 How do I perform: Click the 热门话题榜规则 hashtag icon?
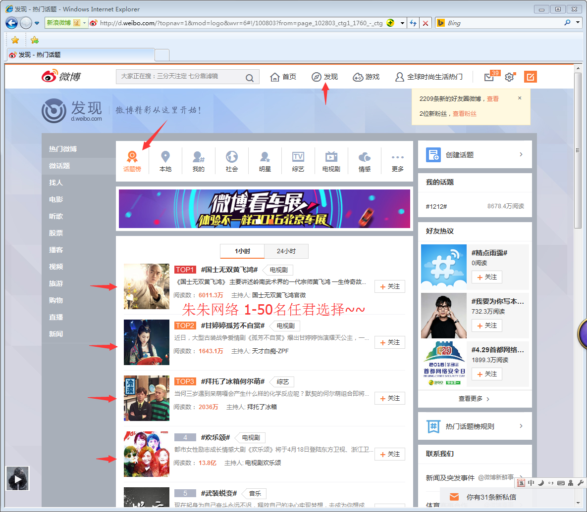tap(433, 426)
